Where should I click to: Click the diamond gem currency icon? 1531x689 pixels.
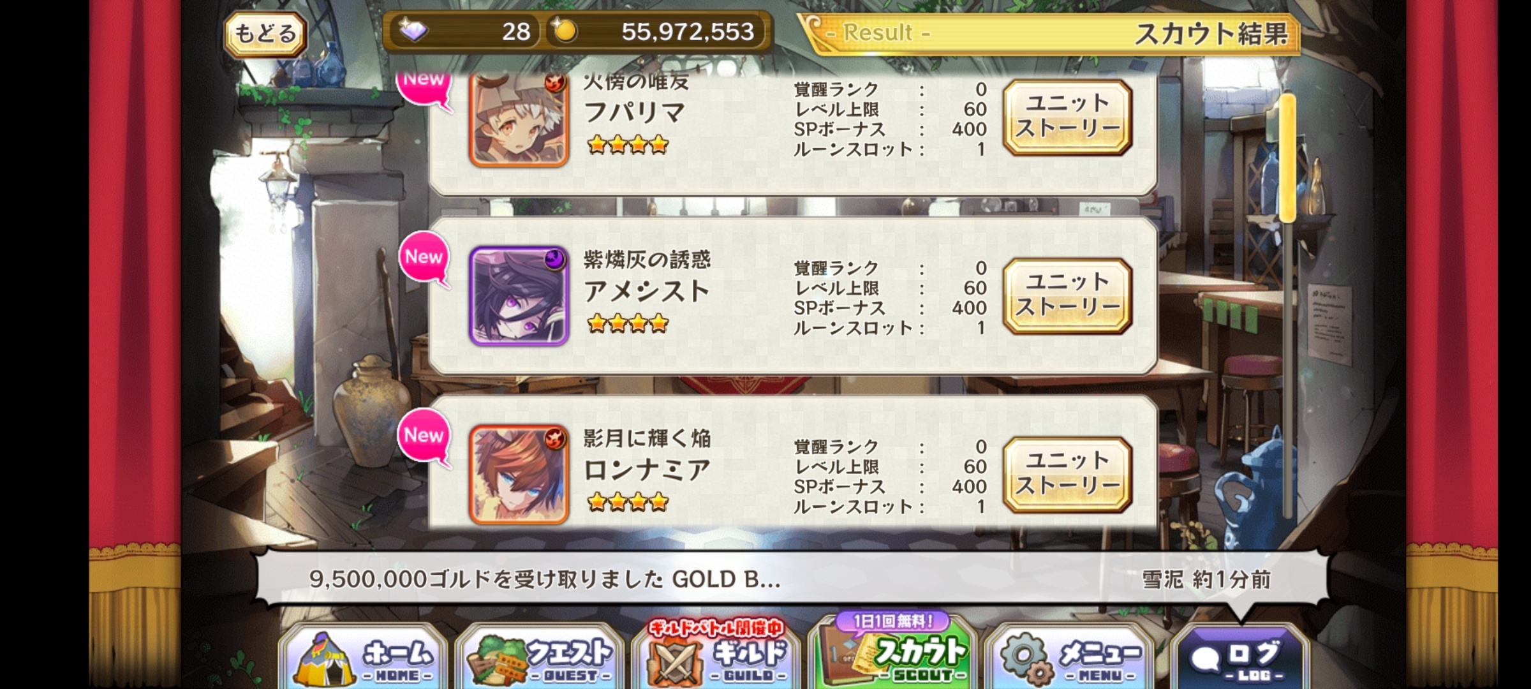(413, 31)
